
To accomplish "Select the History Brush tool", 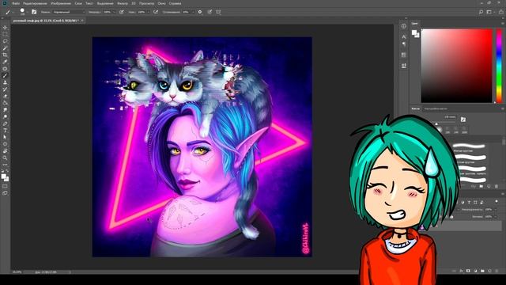I will click(x=5, y=89).
